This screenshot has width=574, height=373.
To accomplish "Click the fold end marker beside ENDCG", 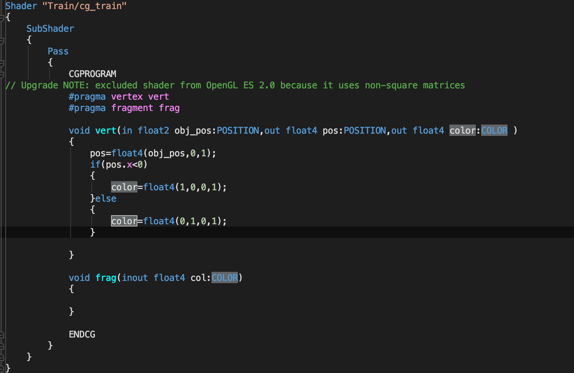I will 2,334.
